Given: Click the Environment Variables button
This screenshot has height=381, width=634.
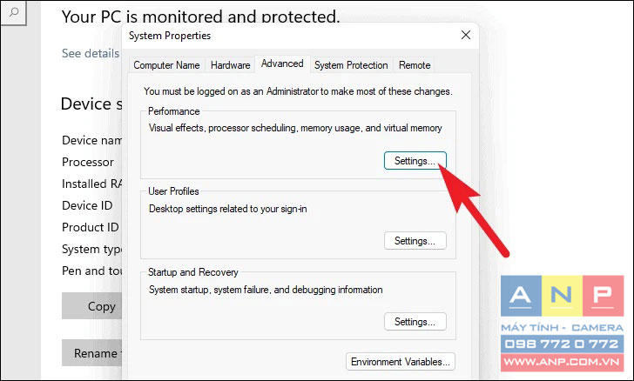Looking at the screenshot, I should point(401,362).
